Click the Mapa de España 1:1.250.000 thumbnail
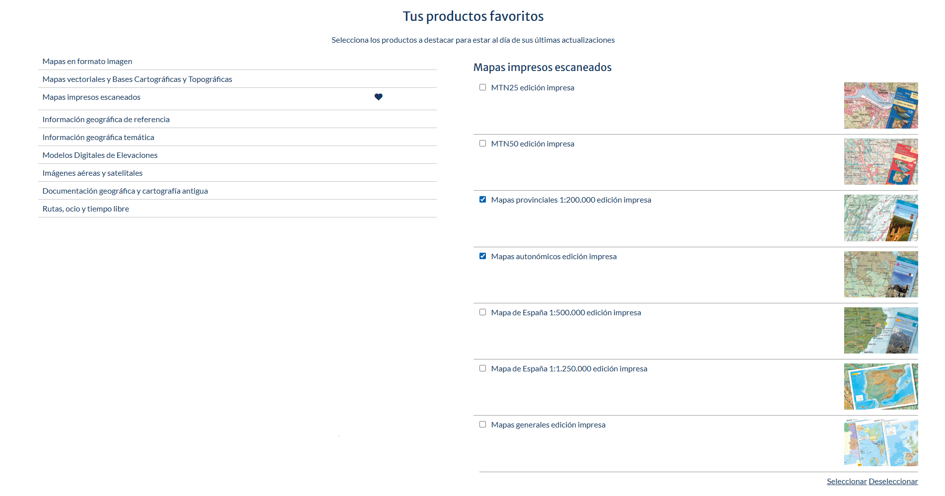Image resolution: width=945 pixels, height=496 pixels. point(880,386)
